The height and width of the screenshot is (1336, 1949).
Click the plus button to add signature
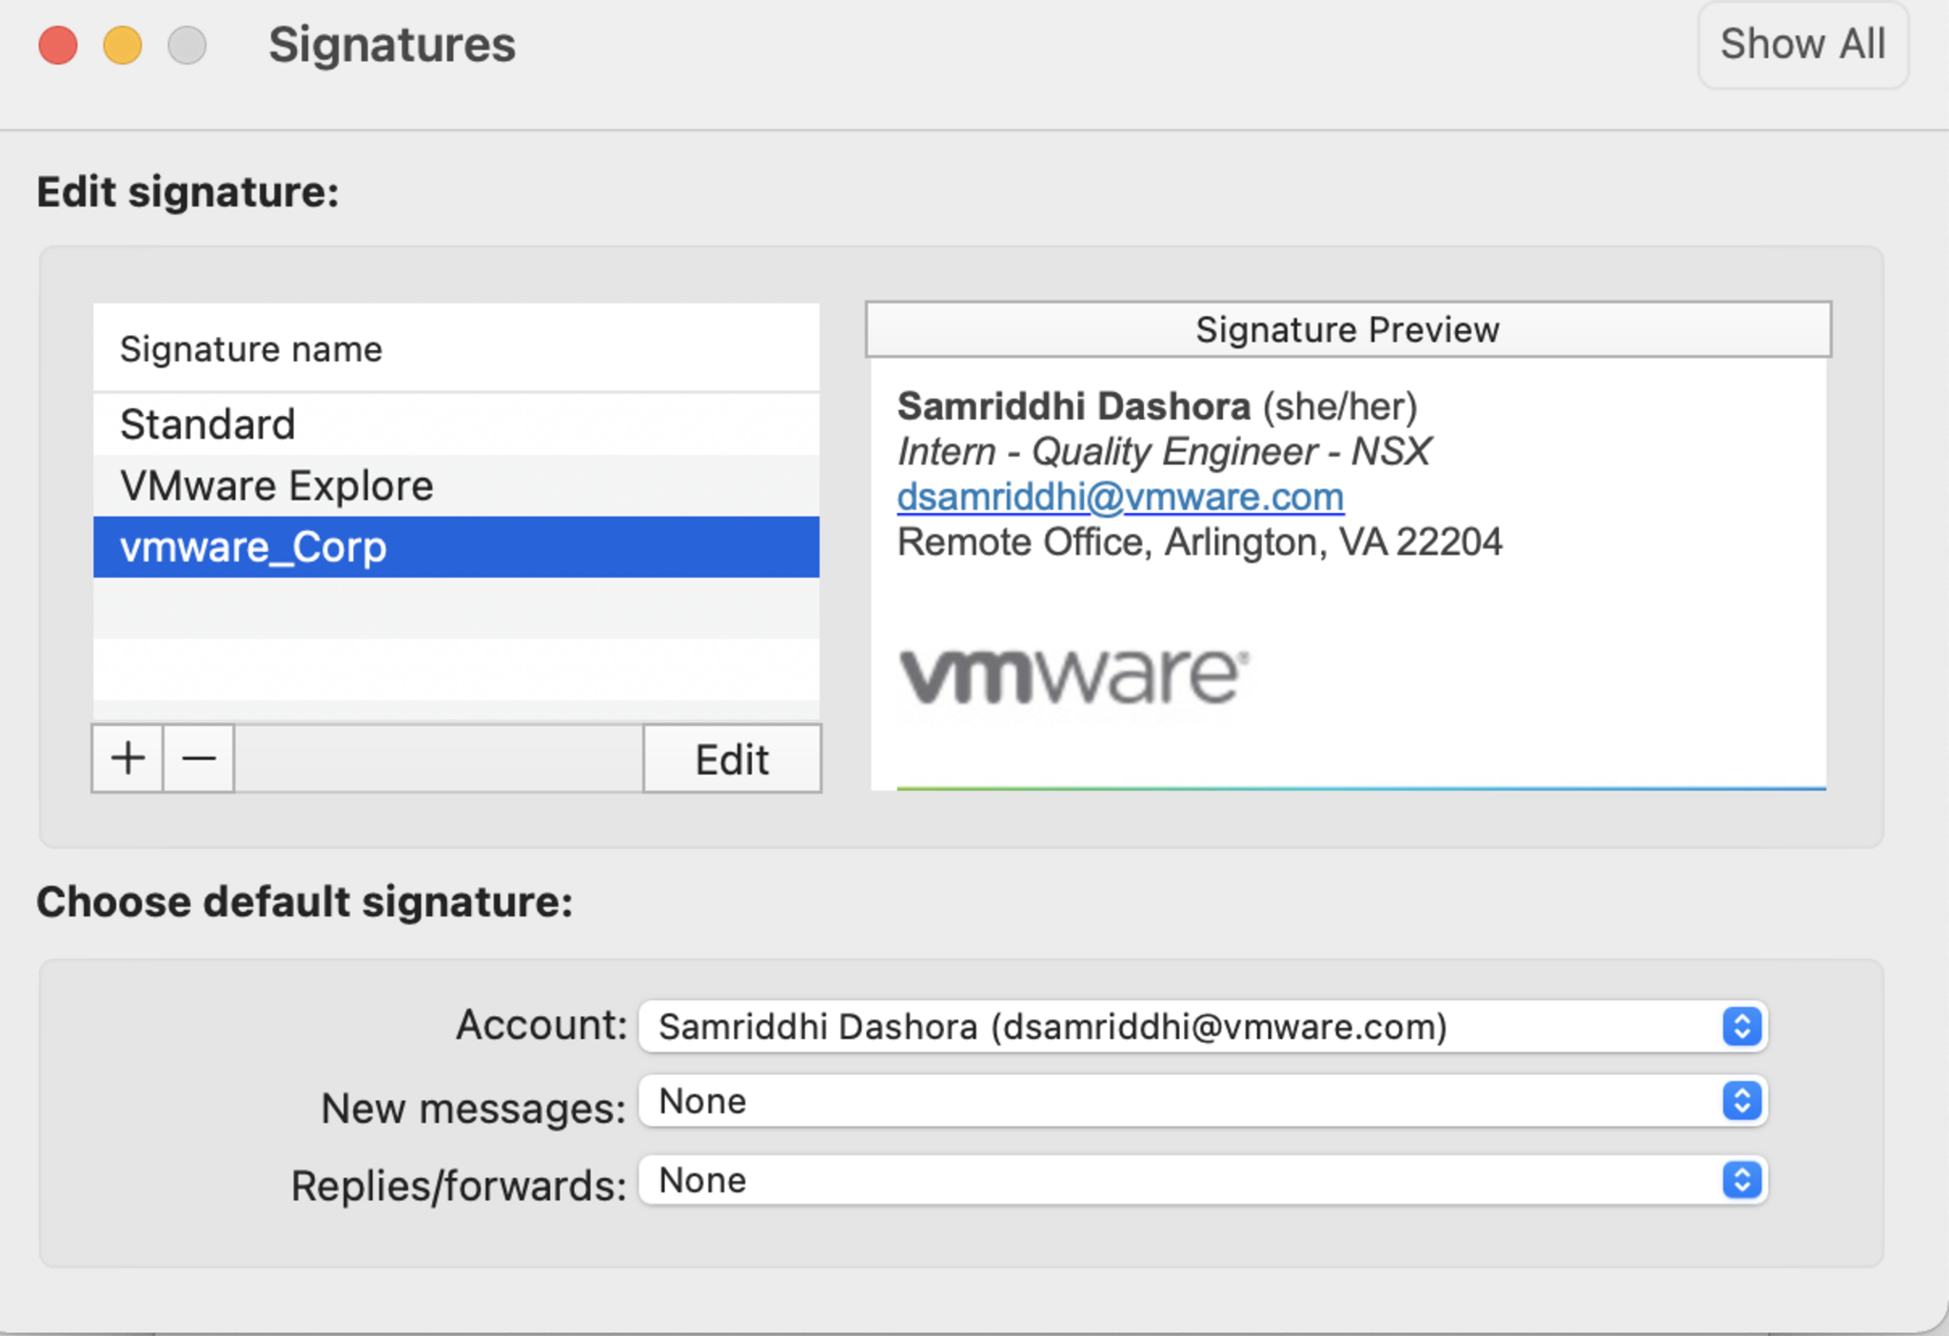[x=128, y=758]
